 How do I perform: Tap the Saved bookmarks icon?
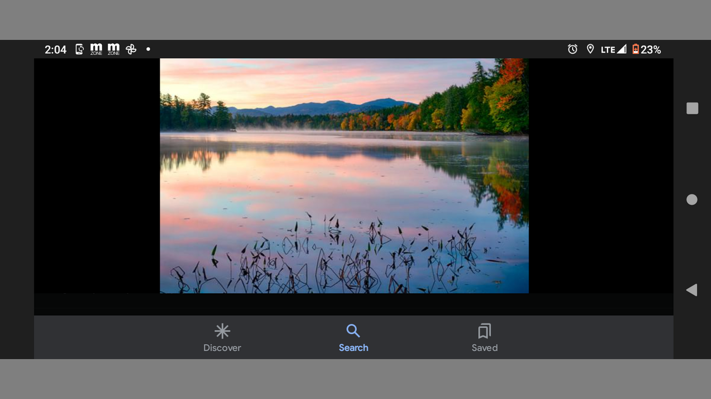484,331
